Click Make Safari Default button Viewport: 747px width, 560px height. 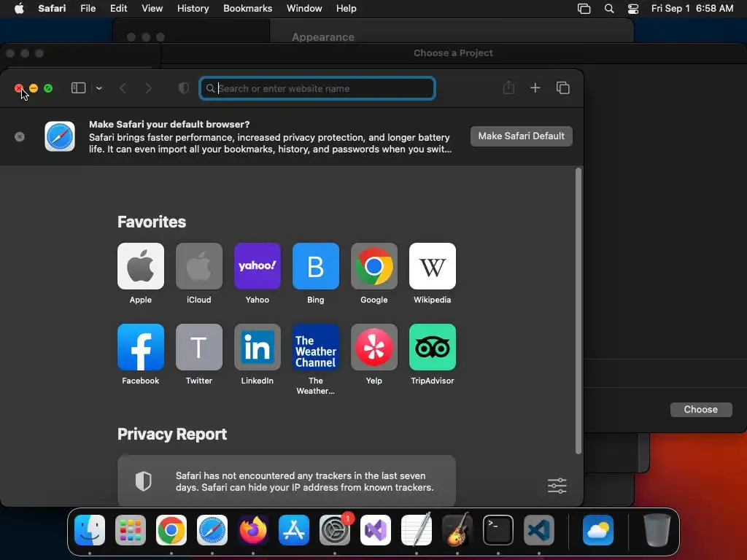coord(521,136)
